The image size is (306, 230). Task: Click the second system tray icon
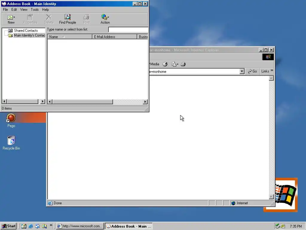[283, 226]
